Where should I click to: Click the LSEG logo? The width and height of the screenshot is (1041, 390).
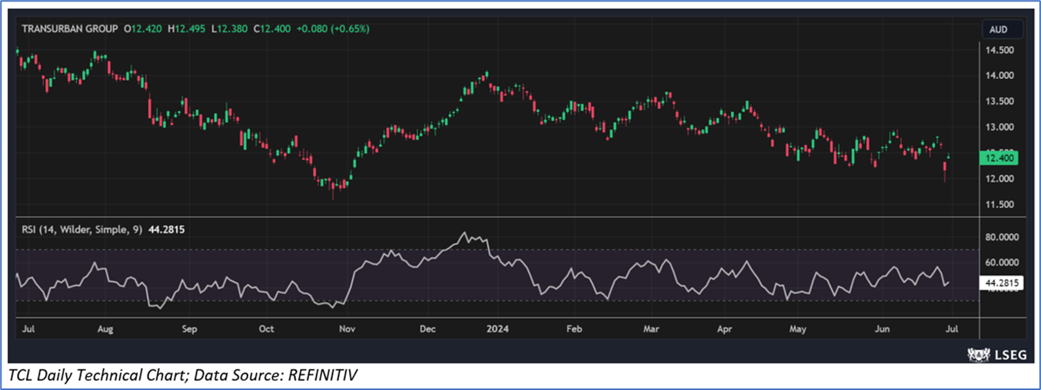(997, 355)
